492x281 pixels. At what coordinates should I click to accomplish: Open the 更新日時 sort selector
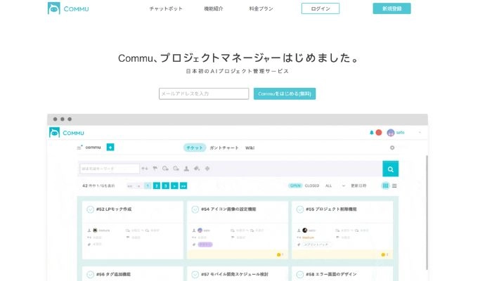(x=358, y=185)
